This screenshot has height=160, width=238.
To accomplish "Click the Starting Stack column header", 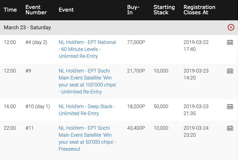I will pyautogui.click(x=164, y=10).
